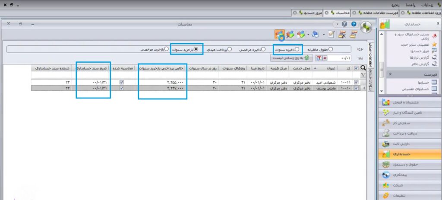
Task: Click the magnifier search icon in the grid corner
Action: point(363,68)
